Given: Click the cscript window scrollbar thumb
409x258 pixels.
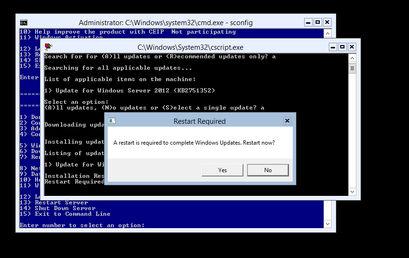Looking at the screenshot, I should (x=352, y=69).
